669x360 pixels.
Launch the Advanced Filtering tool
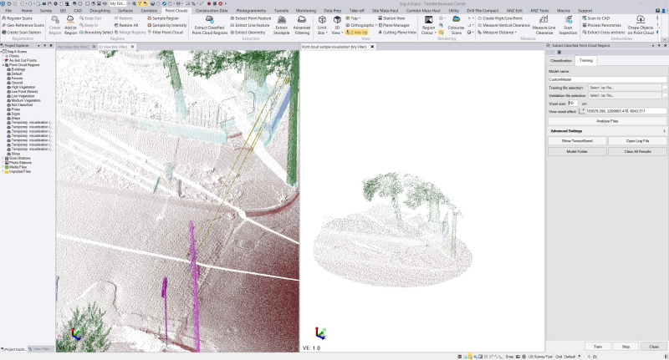point(301,21)
